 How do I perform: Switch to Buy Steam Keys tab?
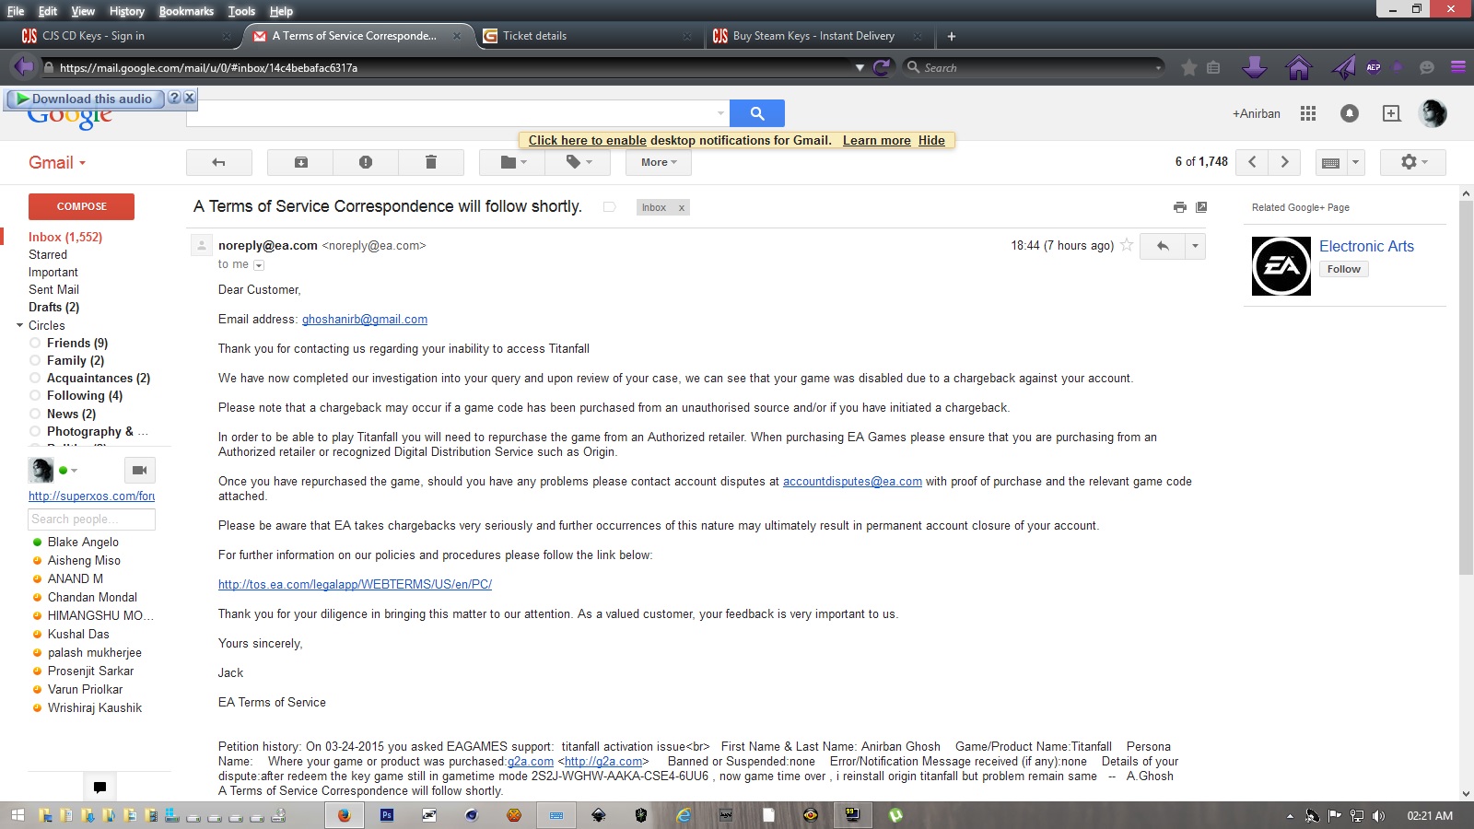pyautogui.click(x=817, y=36)
